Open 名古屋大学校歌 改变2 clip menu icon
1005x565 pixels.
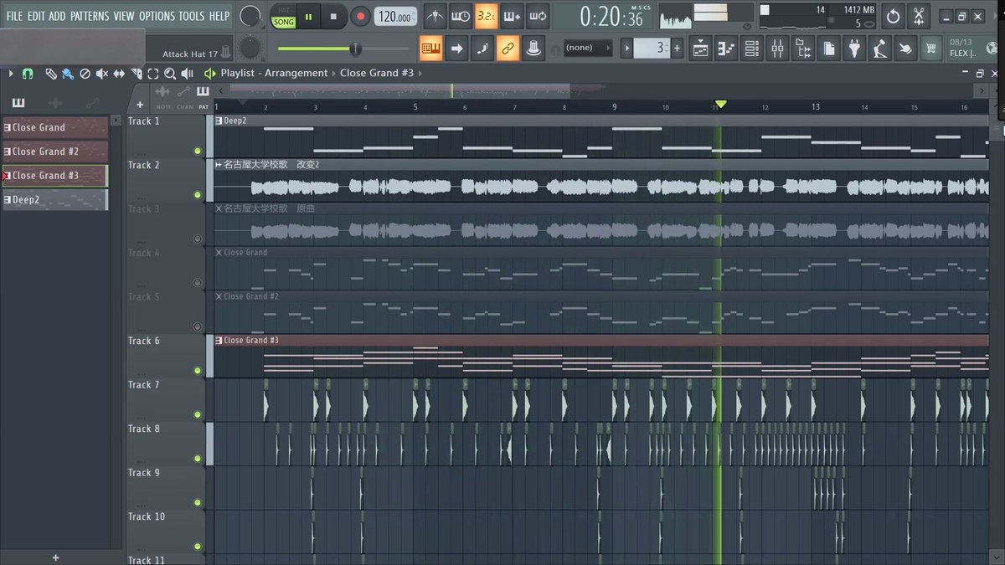pyautogui.click(x=218, y=164)
